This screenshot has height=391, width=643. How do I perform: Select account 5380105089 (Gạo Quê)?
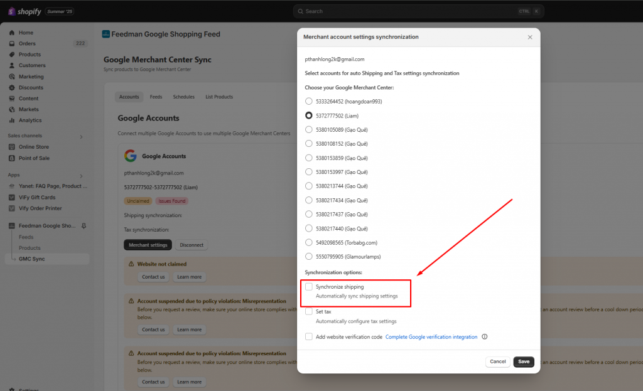[309, 129]
